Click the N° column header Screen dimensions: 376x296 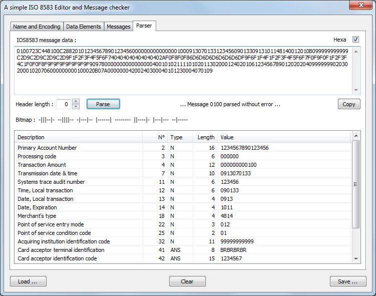[x=155, y=137]
